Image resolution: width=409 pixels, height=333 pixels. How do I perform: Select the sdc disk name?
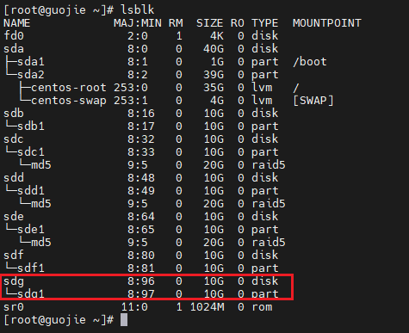click(x=14, y=139)
